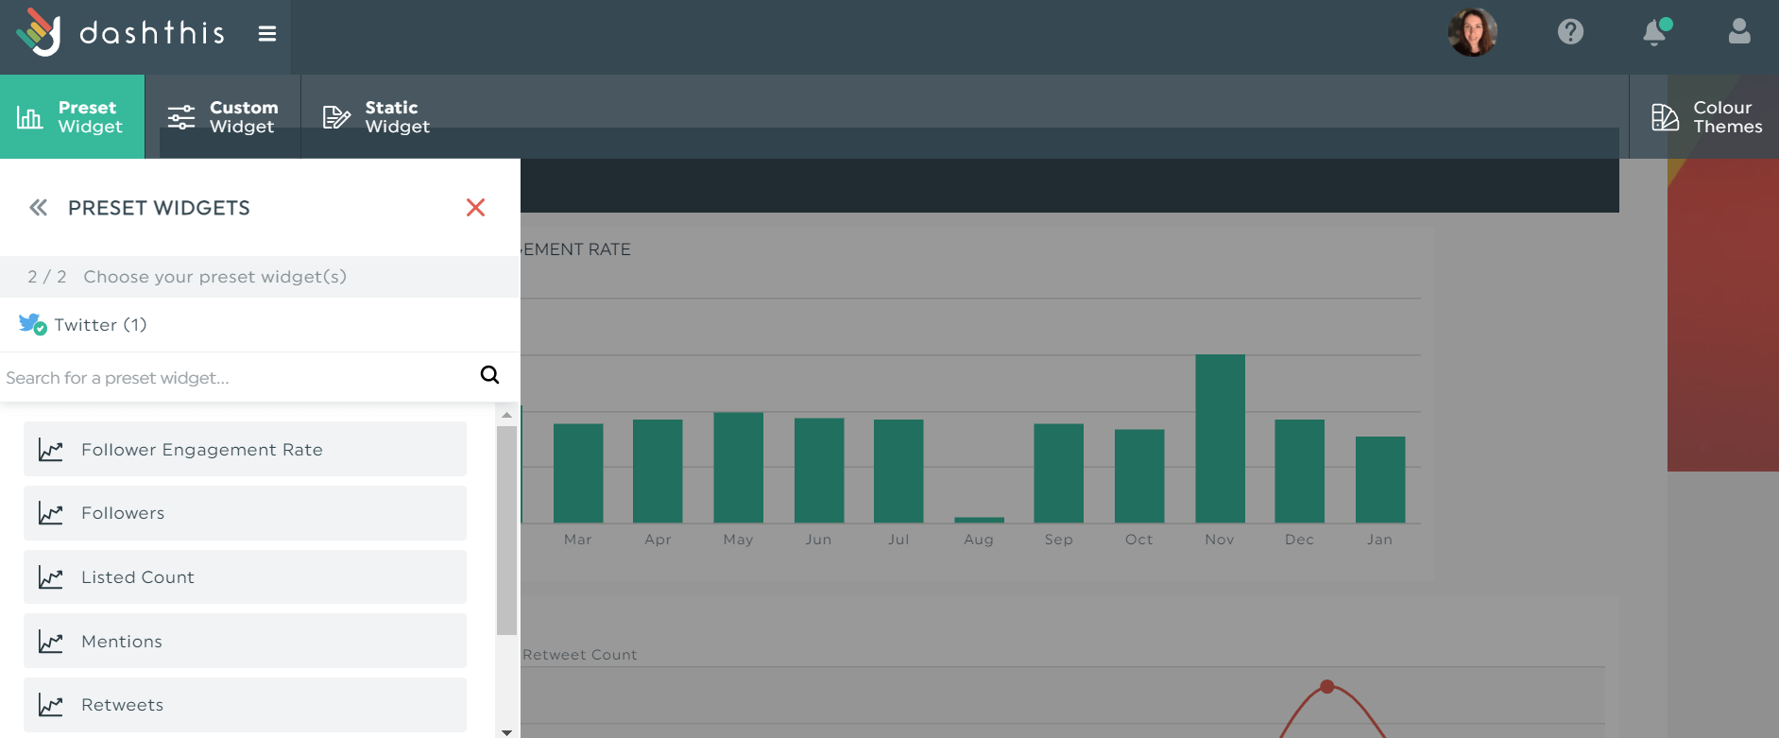1779x738 pixels.
Task: Add the Mentions widget
Action: 245,641
